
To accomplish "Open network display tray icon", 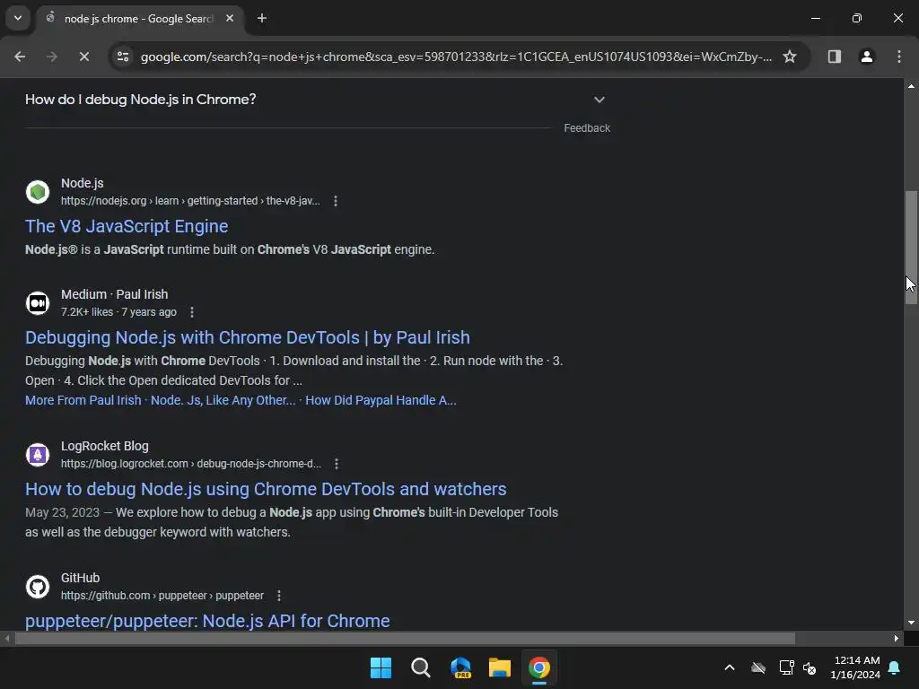I will [786, 667].
